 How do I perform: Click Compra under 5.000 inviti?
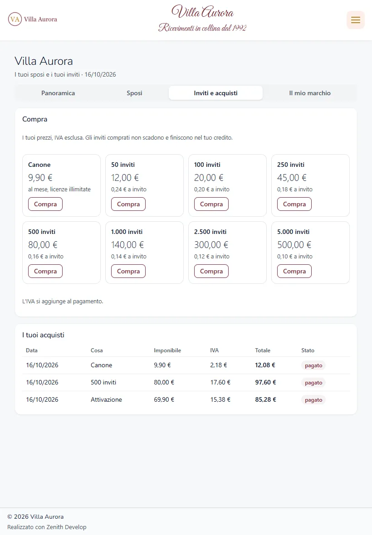[294, 271]
